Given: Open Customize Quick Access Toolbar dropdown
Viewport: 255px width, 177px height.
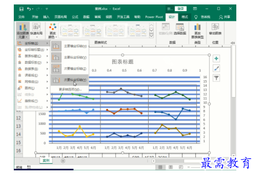Looking at the screenshot, I should click(47, 9).
